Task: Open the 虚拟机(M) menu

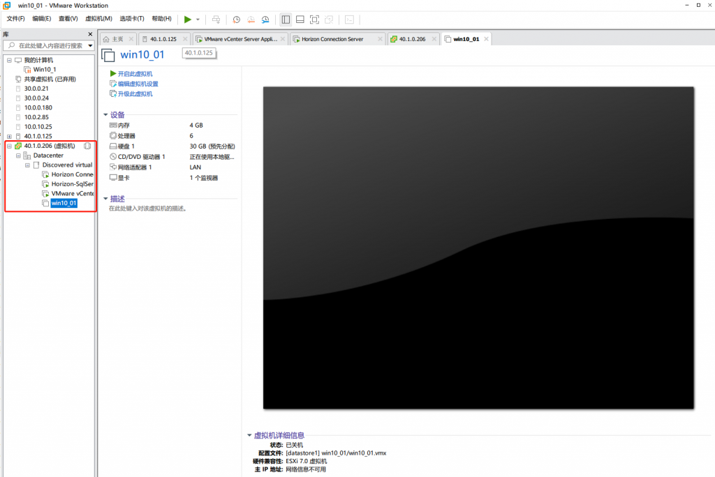Action: (x=98, y=19)
